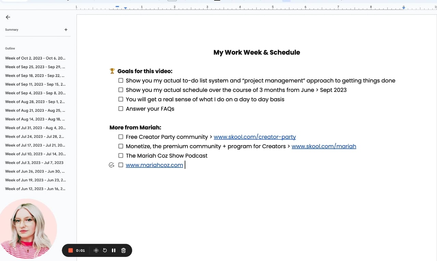The image size is (437, 261).
Task: Click the back arrow above Summary
Action: [x=8, y=17]
